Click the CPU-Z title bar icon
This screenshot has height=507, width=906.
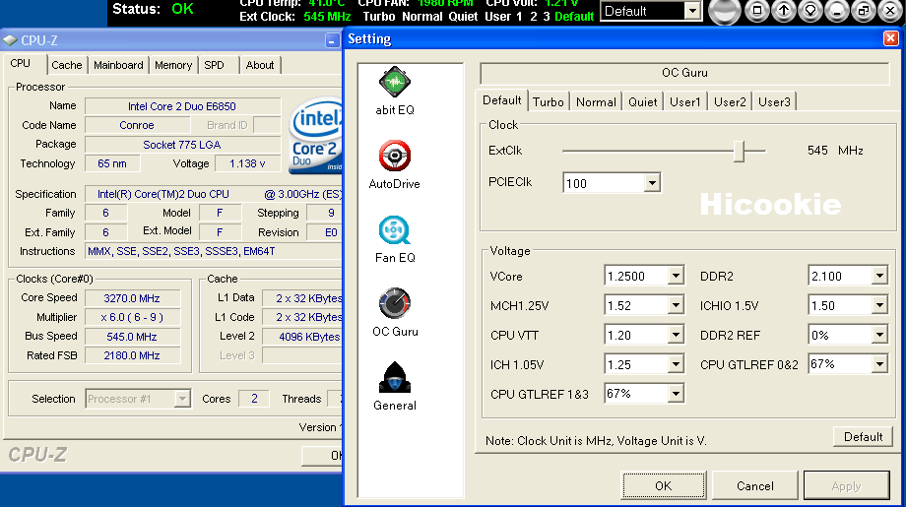10,40
